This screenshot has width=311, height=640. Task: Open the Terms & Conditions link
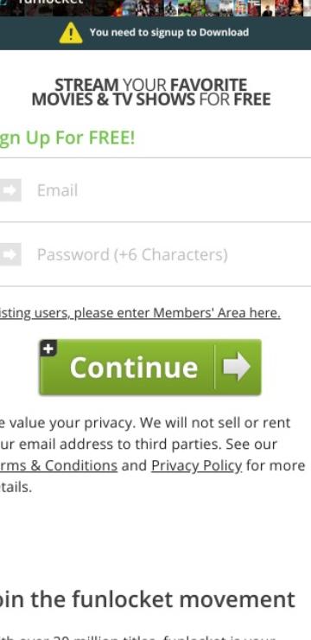[58, 465]
